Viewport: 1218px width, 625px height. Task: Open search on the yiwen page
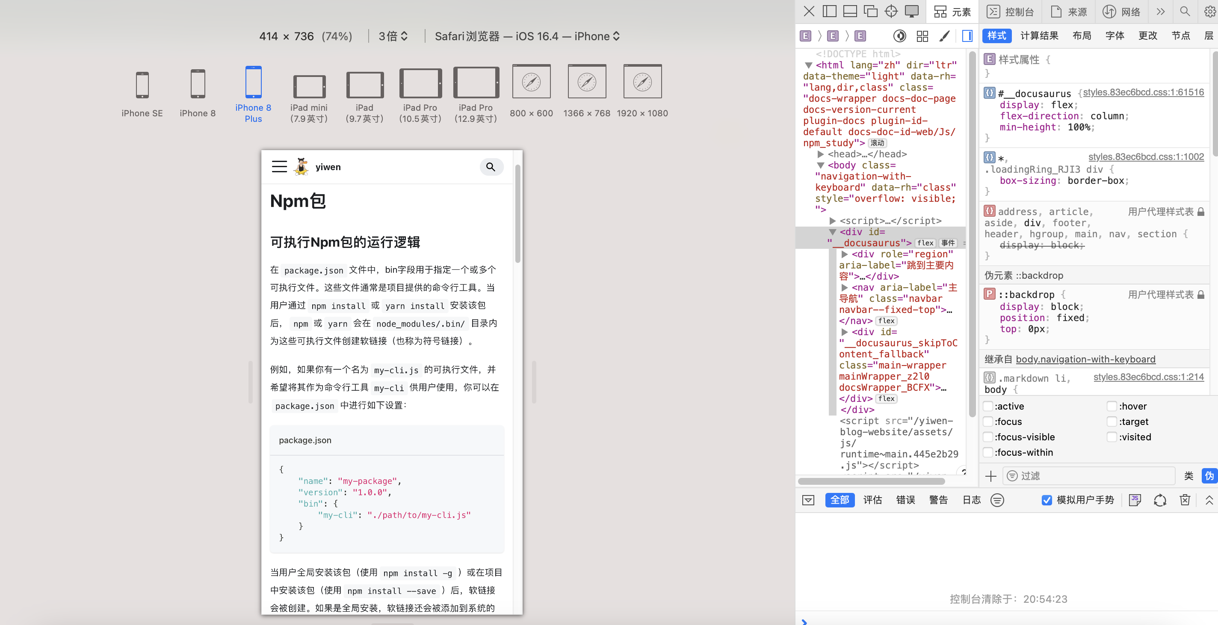491,167
